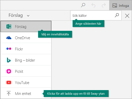Open the Infoga tab
Screen dimensions: 132x99
coord(121,5)
